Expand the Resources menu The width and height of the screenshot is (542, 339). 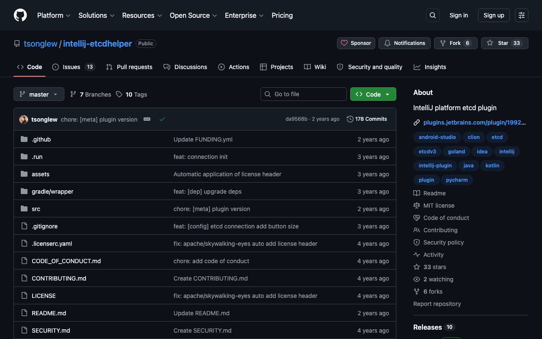click(142, 15)
